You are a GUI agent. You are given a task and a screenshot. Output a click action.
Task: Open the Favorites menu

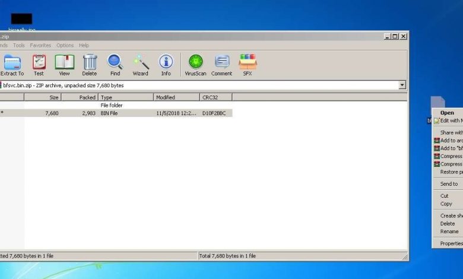[x=40, y=45]
